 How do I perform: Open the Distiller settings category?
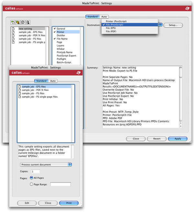click(x=61, y=35)
